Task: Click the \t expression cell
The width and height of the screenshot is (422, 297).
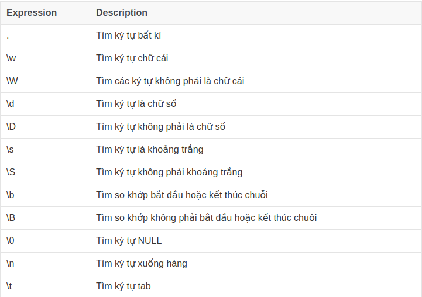Action: (x=11, y=286)
